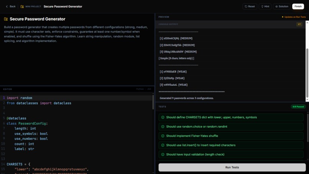The height and width of the screenshot is (174, 309).
Task: Click 'class PasswordConfig:' code line
Action: (x=27, y=123)
